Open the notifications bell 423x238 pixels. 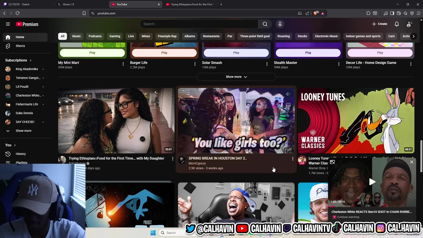397,24
